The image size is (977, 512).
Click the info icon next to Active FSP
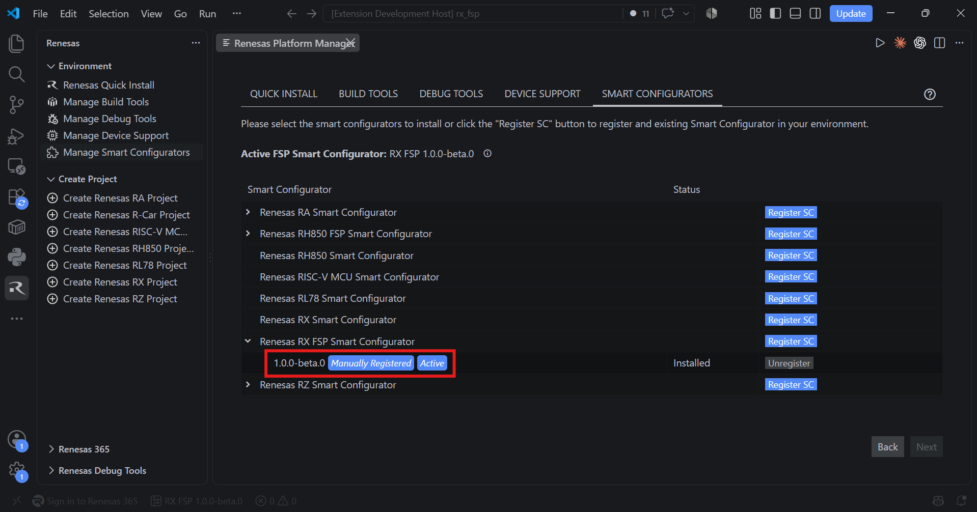[x=487, y=154]
